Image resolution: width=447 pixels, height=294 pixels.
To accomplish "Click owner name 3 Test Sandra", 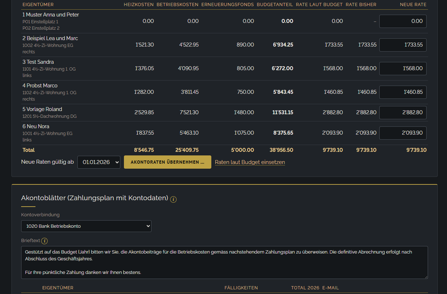I will coord(38,62).
